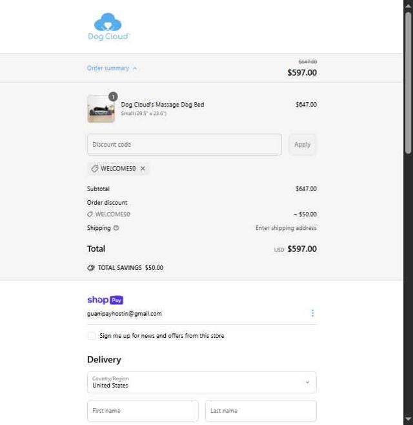Click the scrollbar up arrow

[x=408, y=5]
